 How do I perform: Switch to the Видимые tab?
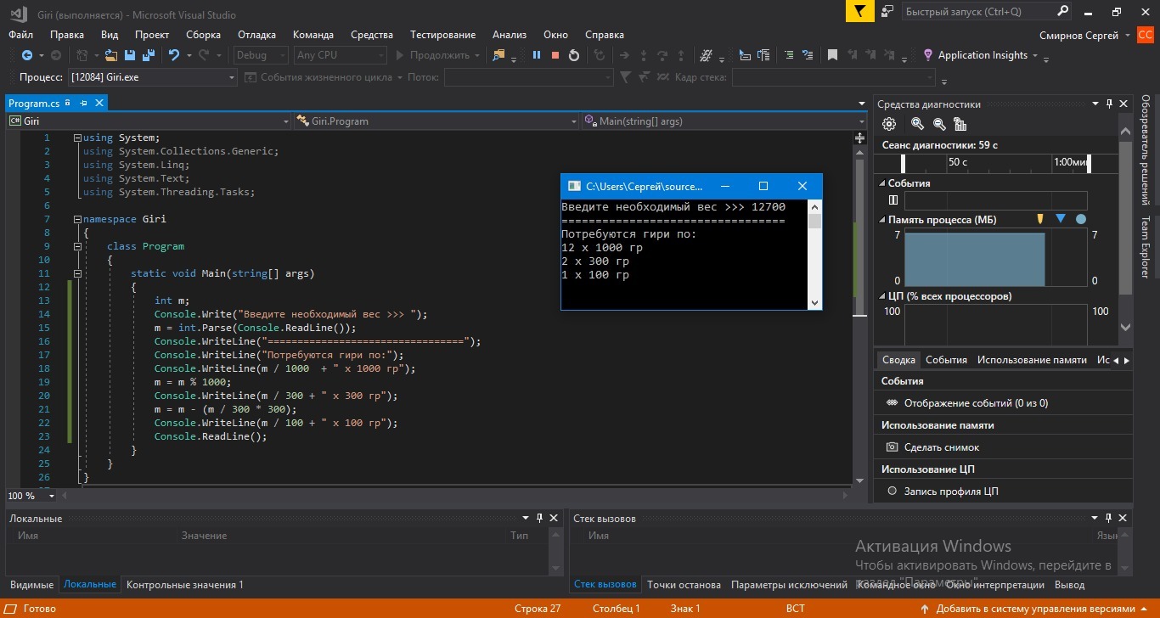31,585
